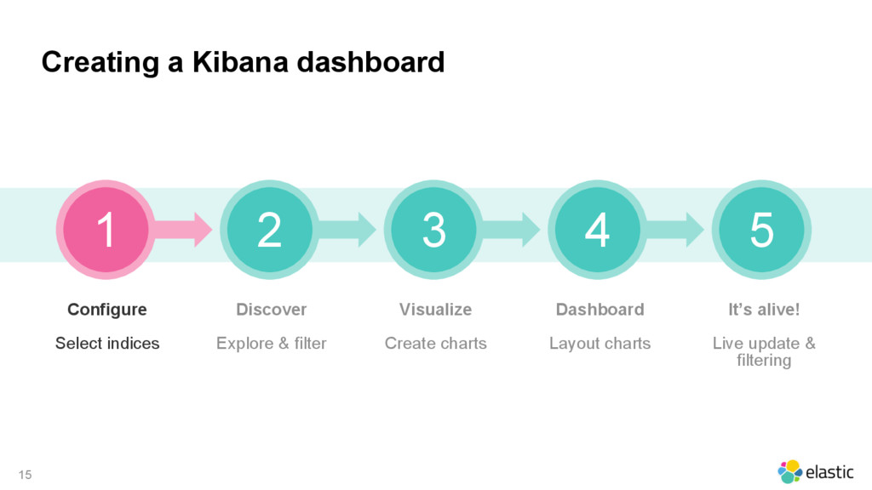
Task: Click the pink step 1 circle
Action: (x=106, y=230)
